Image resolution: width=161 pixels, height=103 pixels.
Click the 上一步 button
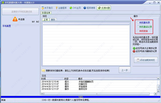pos(125,70)
